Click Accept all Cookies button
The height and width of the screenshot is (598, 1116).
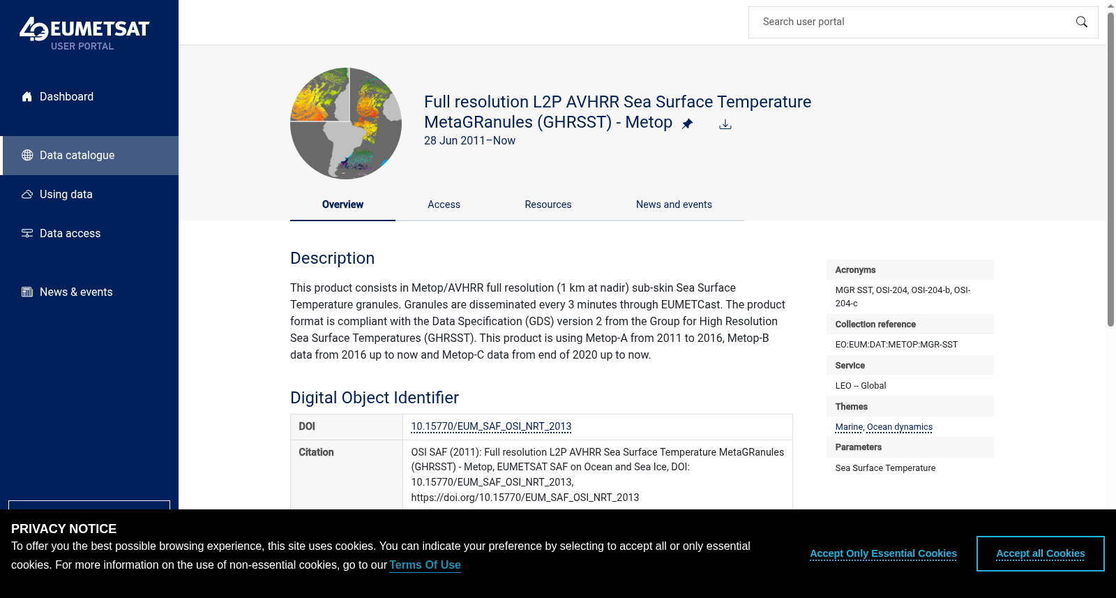coord(1041,553)
